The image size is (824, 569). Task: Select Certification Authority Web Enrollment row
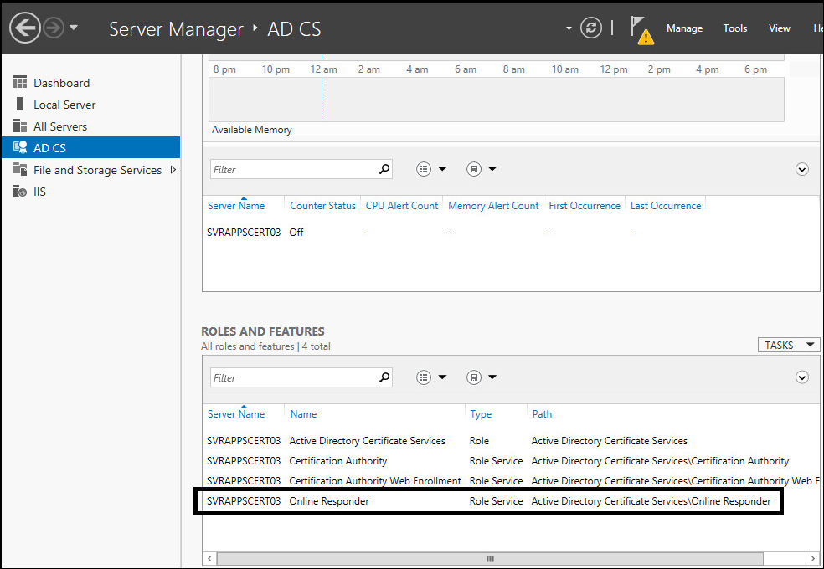click(x=511, y=481)
